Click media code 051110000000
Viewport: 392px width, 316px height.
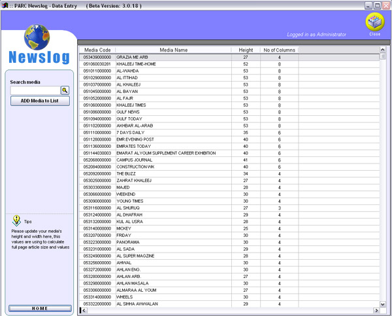pyautogui.click(x=97, y=133)
